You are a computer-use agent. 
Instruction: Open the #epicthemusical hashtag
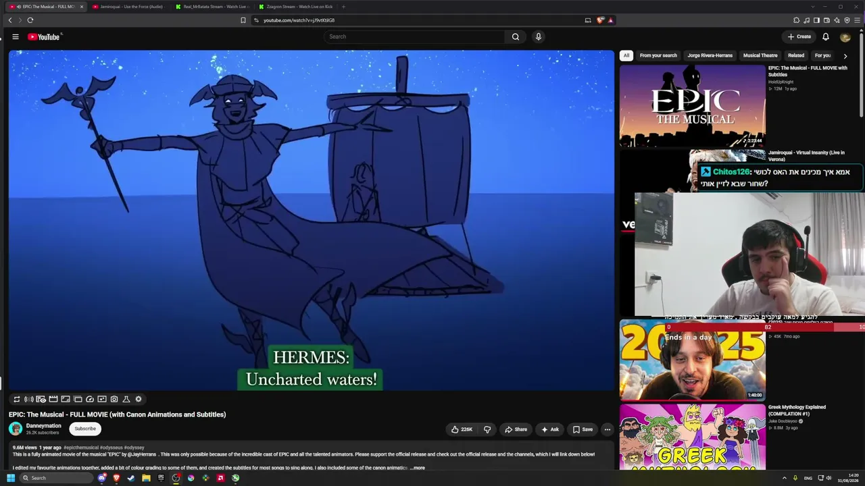pos(81,448)
